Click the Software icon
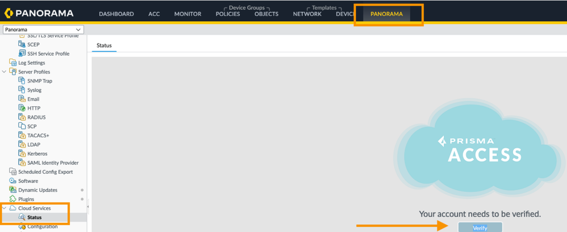The height and width of the screenshot is (232, 567). pos(12,181)
